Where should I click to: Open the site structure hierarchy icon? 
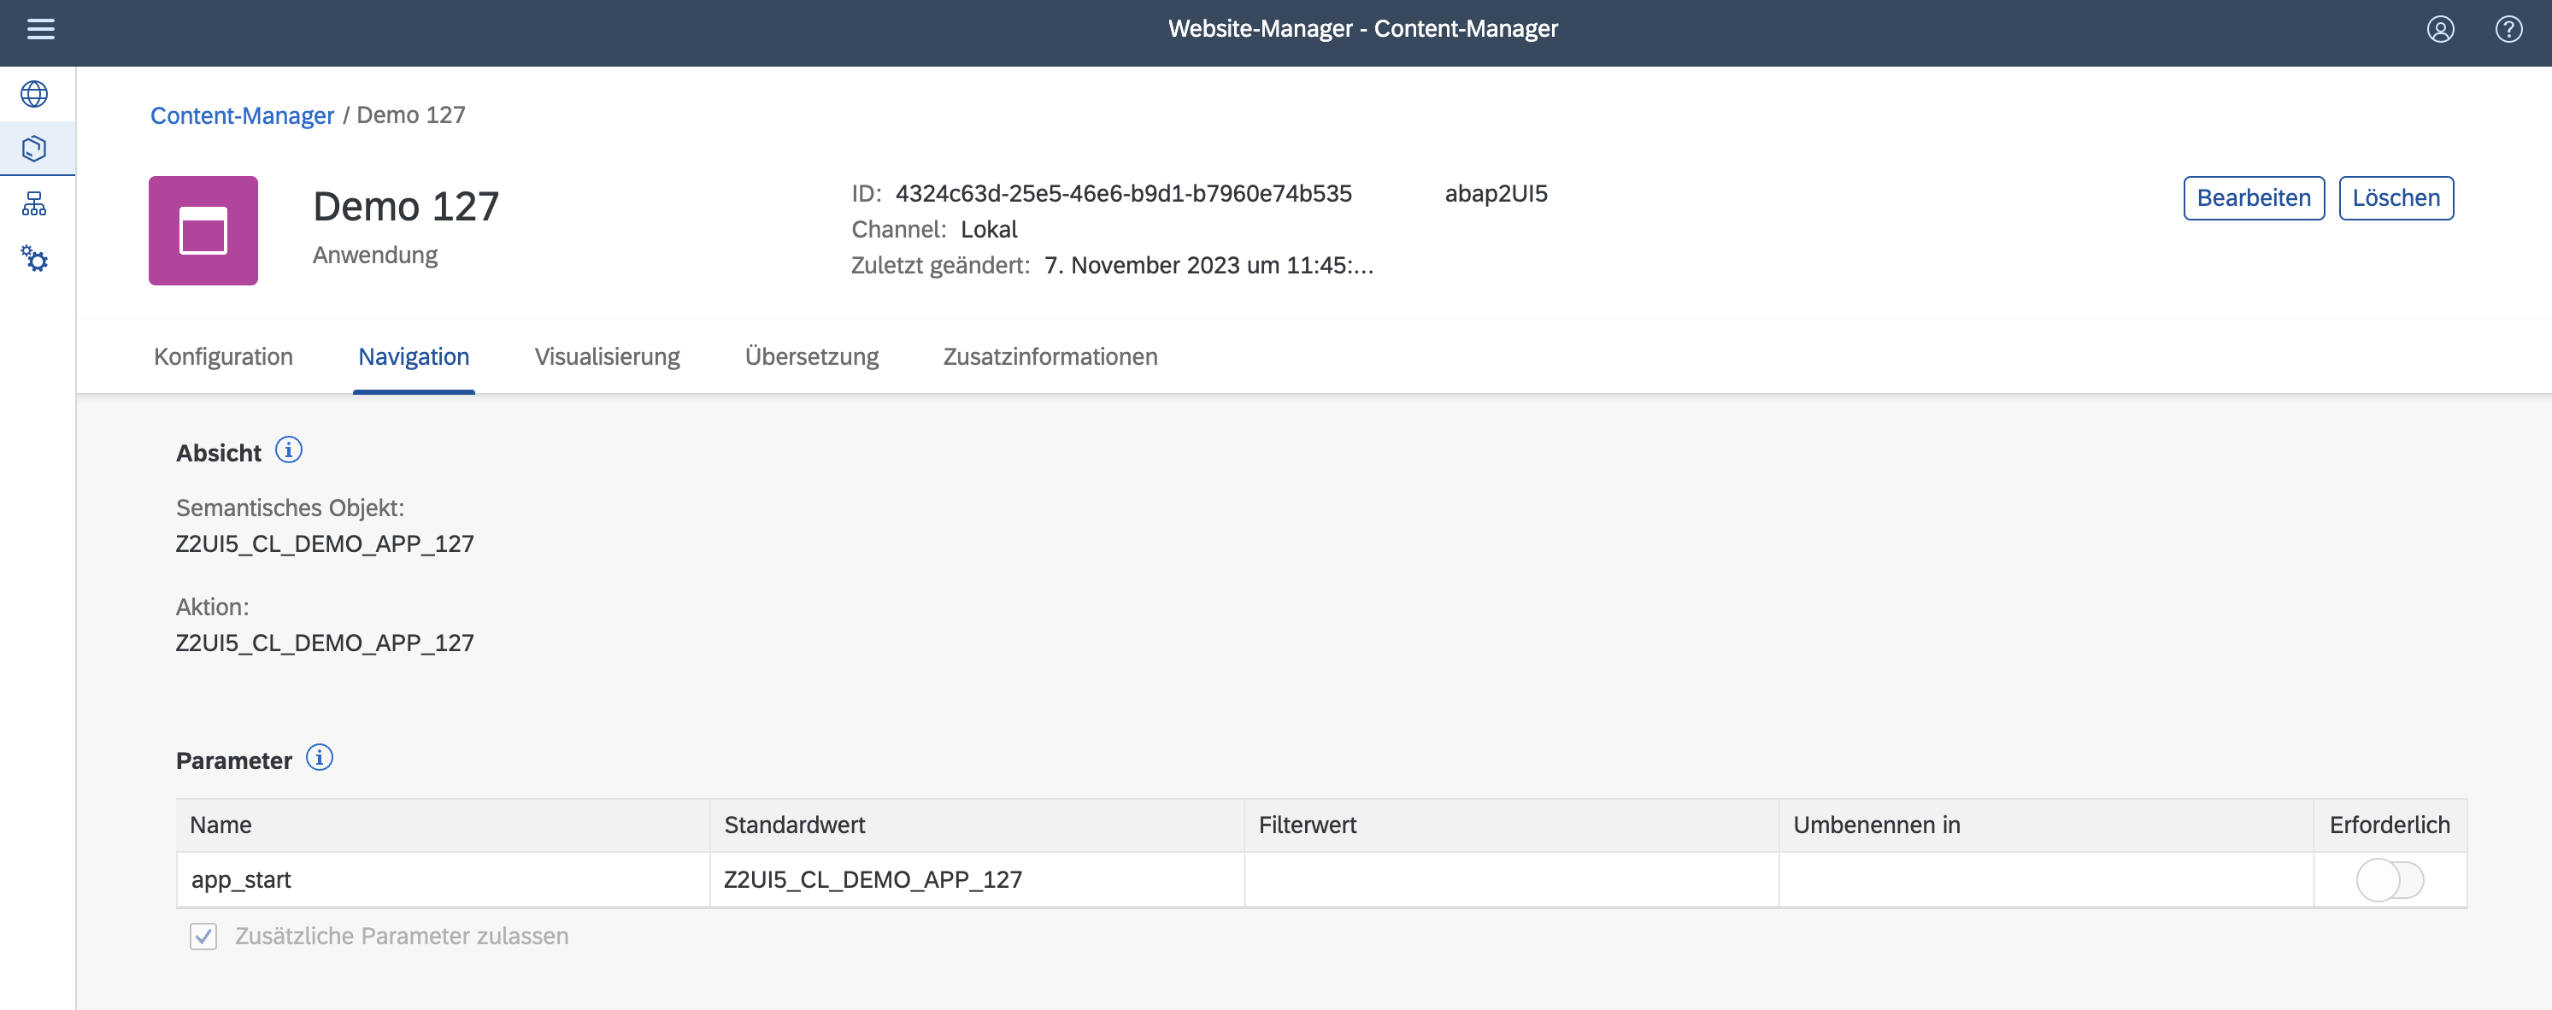(35, 204)
